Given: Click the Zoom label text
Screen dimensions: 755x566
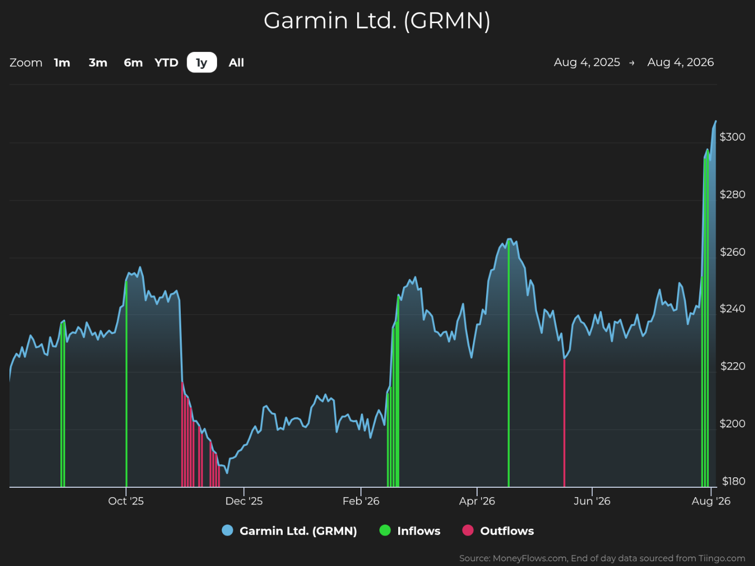Looking at the screenshot, I should pos(26,62).
